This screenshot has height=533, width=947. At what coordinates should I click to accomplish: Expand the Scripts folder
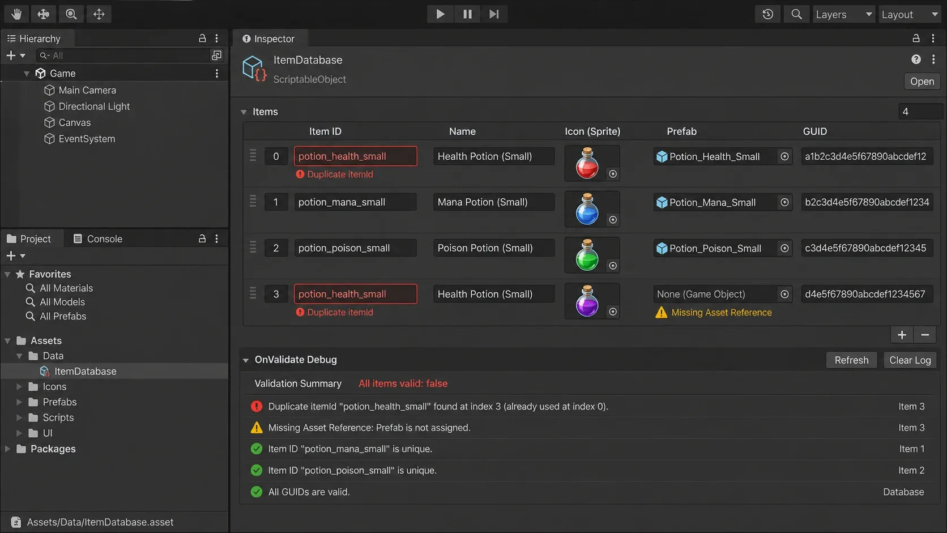pos(19,417)
